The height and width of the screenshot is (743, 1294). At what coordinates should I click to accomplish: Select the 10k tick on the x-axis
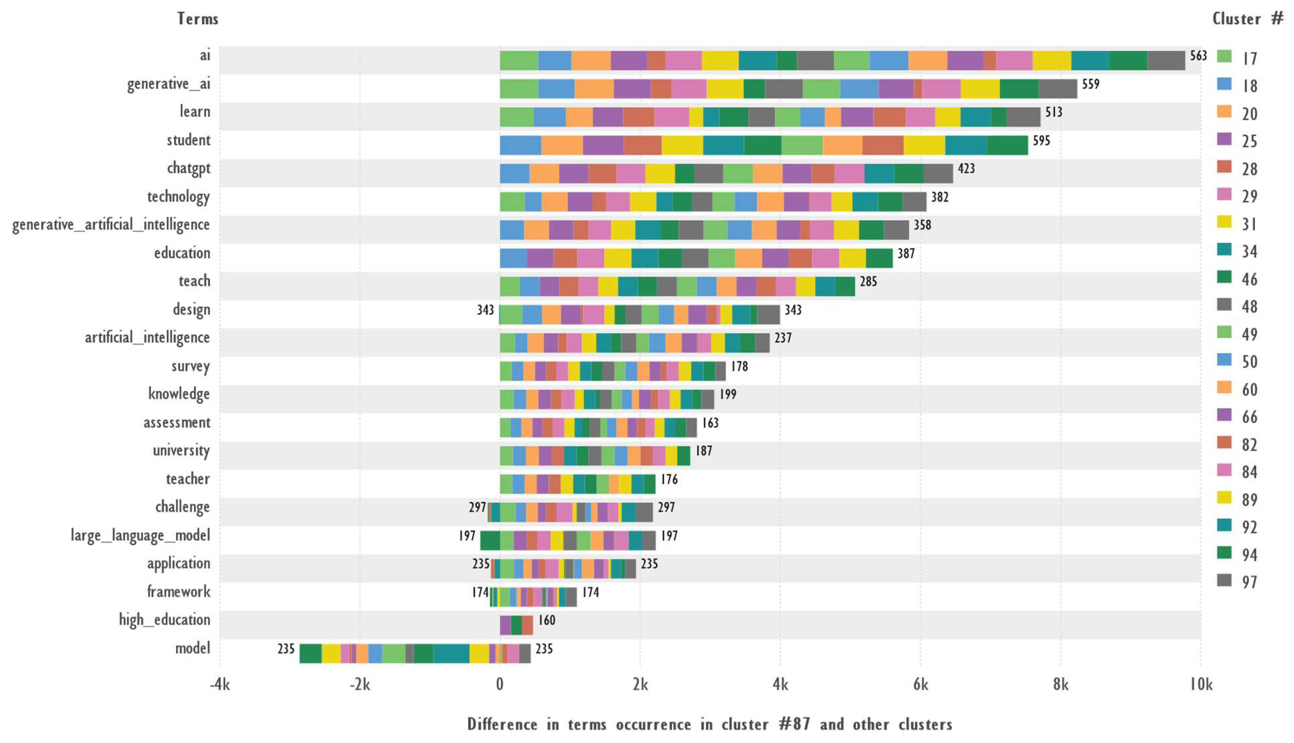[x=1201, y=685]
